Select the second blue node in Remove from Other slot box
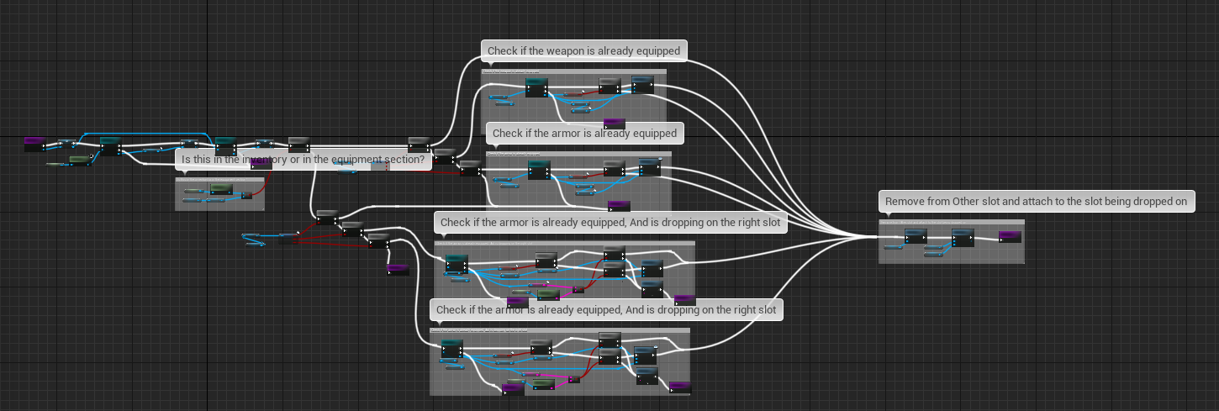 963,239
